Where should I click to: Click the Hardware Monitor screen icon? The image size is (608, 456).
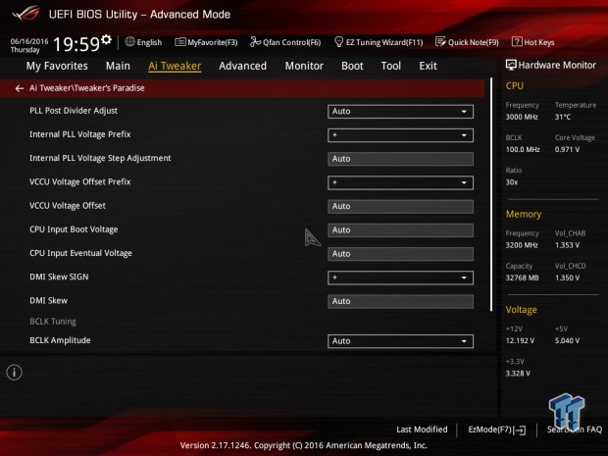(x=511, y=65)
